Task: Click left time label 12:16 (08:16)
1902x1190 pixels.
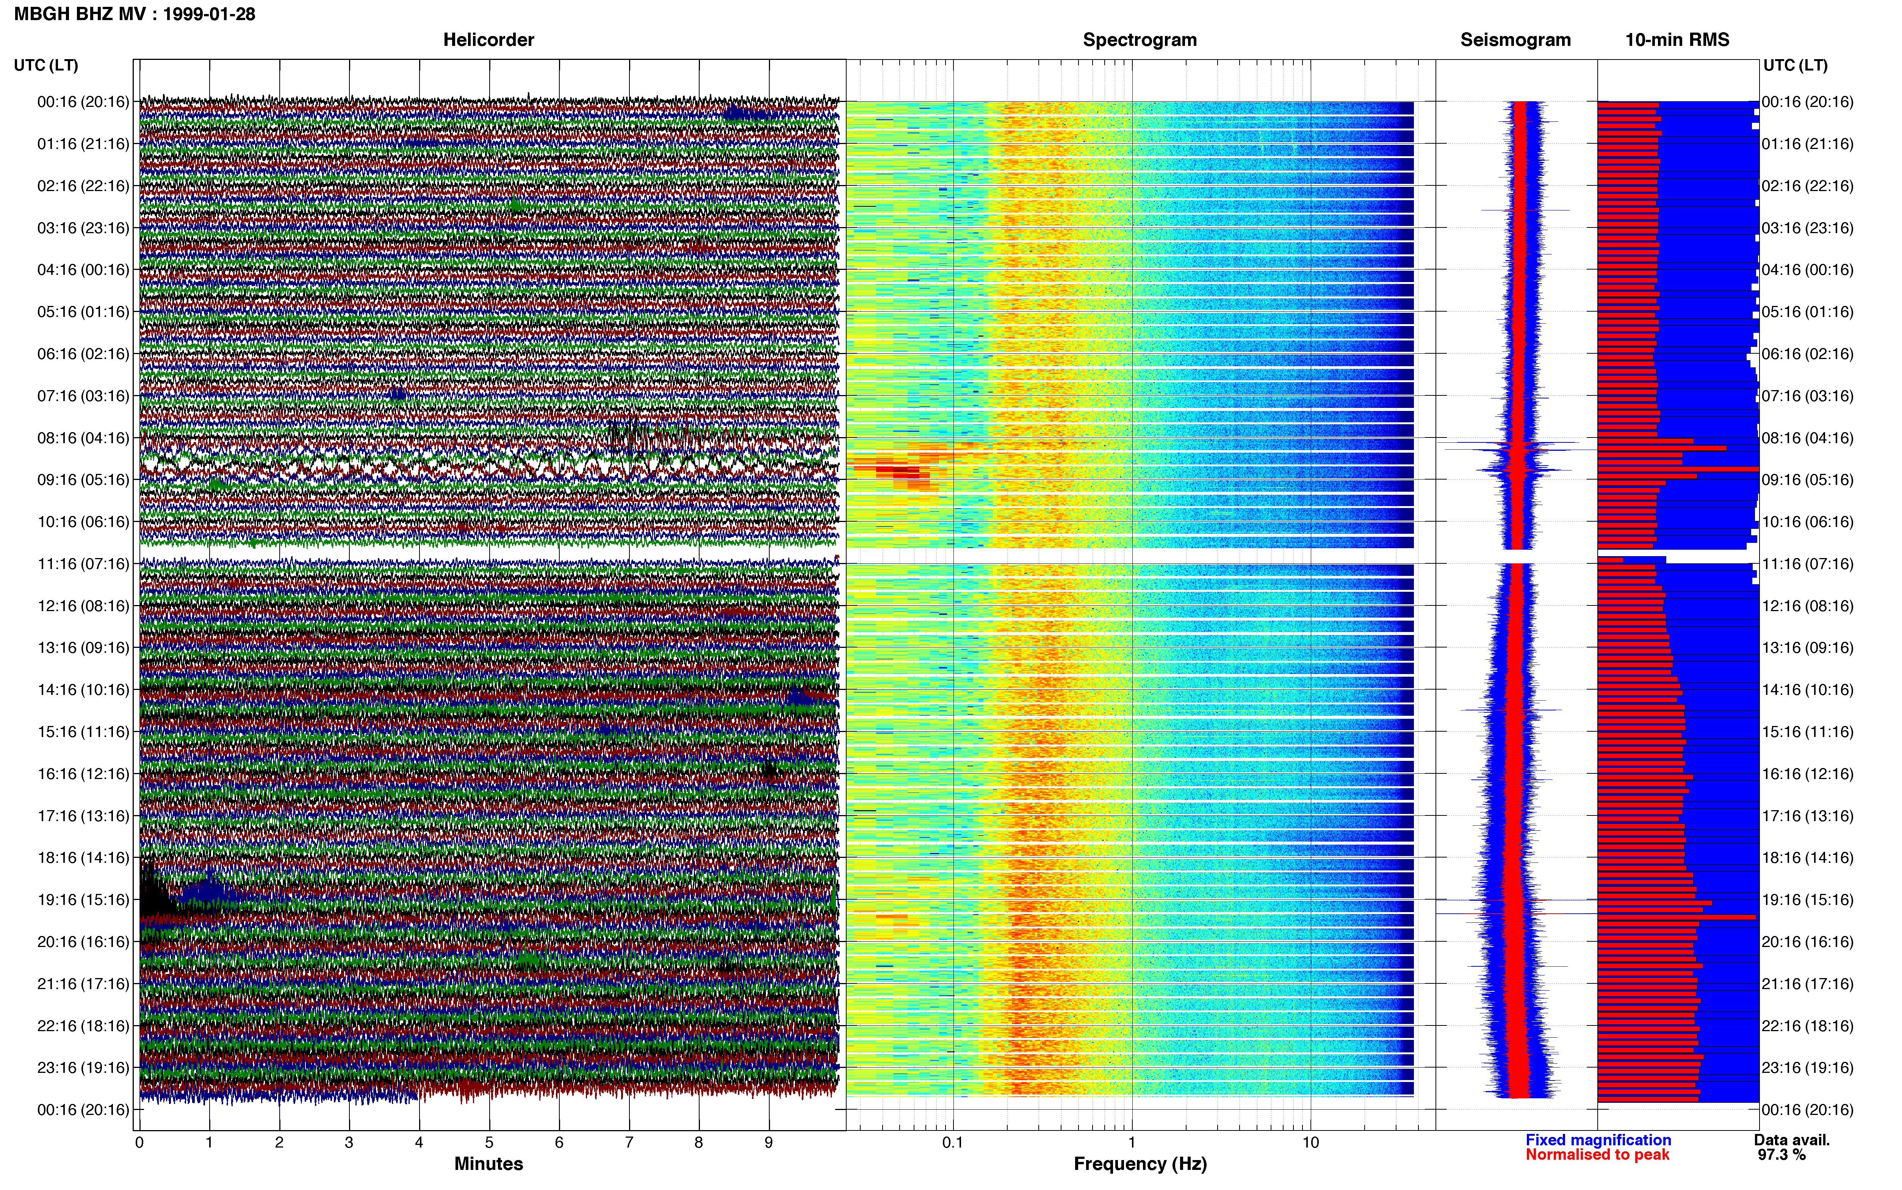Action: click(83, 606)
